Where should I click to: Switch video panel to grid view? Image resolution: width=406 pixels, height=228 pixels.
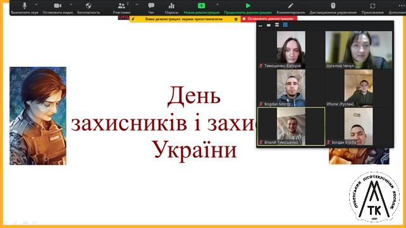click(x=285, y=25)
